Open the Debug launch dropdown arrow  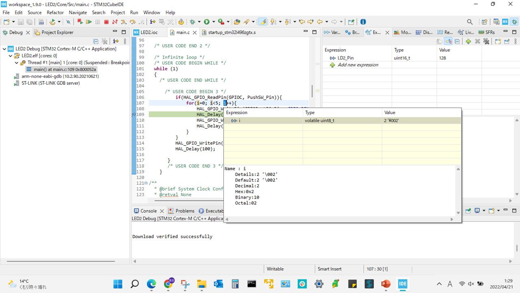click(199, 22)
